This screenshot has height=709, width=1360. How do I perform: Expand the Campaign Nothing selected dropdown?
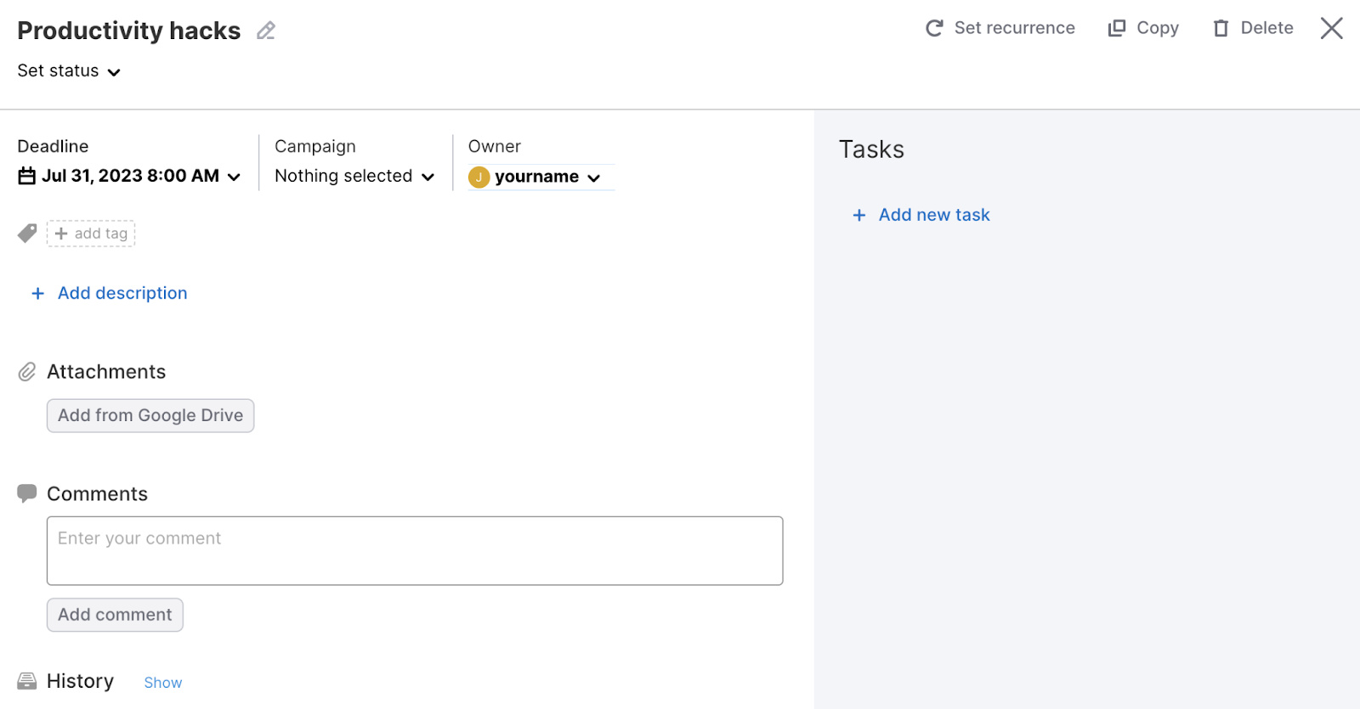354,176
